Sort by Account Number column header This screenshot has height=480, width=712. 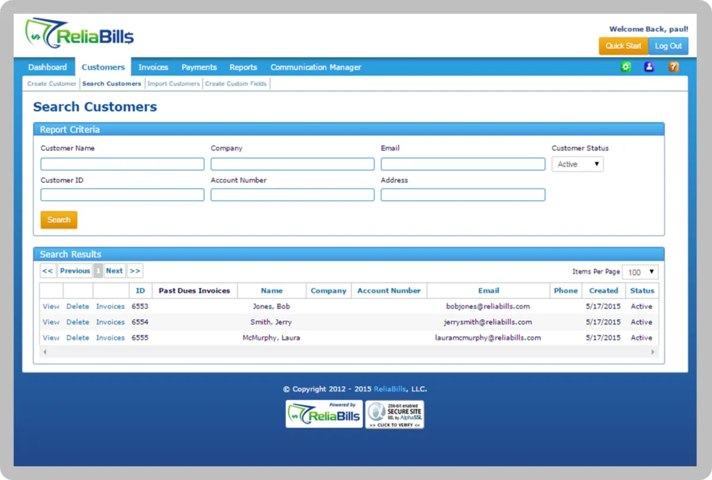[x=389, y=290]
